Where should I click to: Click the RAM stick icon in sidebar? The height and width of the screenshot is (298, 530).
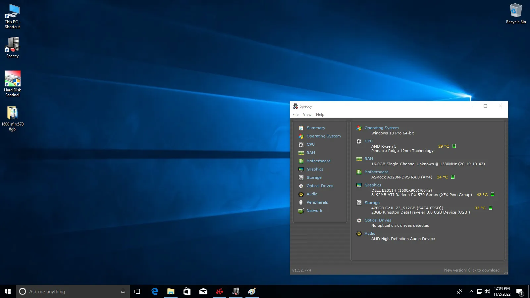301,153
